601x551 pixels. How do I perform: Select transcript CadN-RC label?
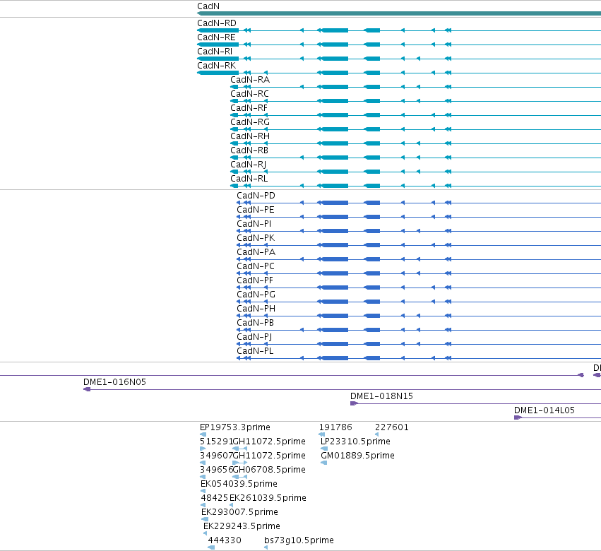click(249, 94)
